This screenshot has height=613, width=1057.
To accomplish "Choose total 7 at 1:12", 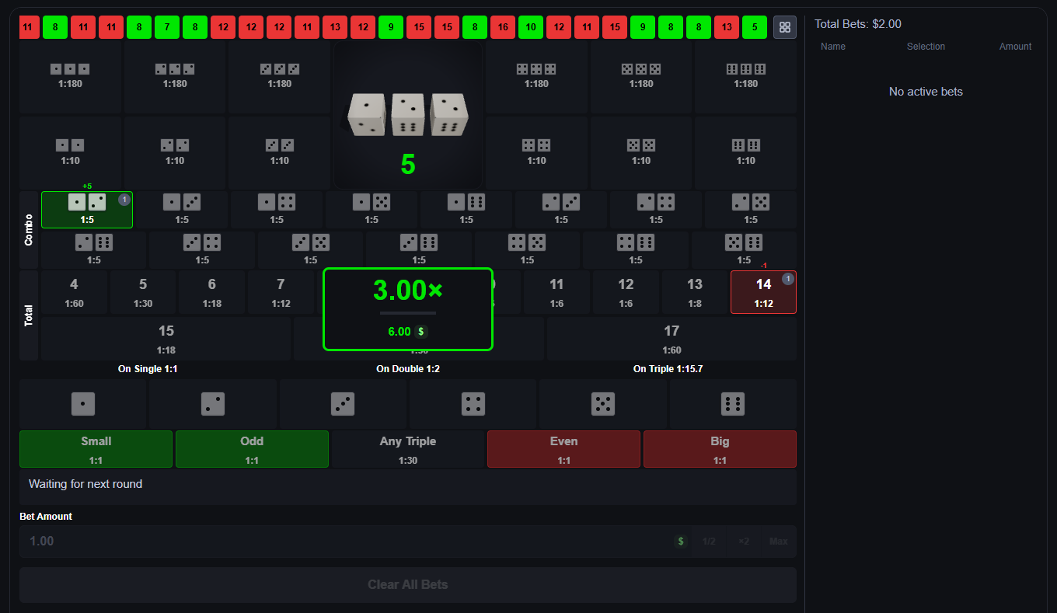I will 281,292.
